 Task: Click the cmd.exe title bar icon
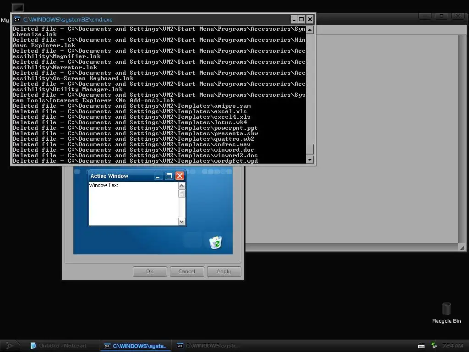click(x=17, y=19)
